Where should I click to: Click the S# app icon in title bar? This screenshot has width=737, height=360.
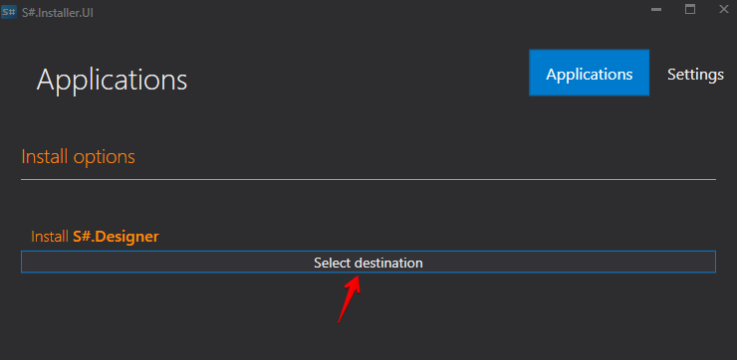click(9, 12)
